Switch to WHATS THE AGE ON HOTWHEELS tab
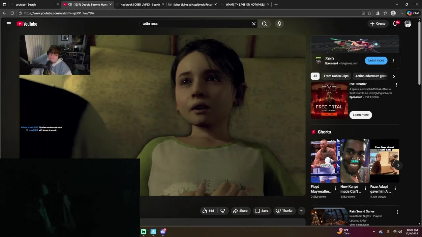Image resolution: width=422 pixels, height=237 pixels. click(245, 5)
